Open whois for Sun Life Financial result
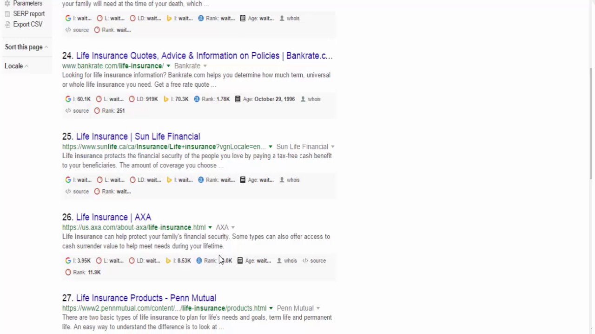 pos(290,180)
